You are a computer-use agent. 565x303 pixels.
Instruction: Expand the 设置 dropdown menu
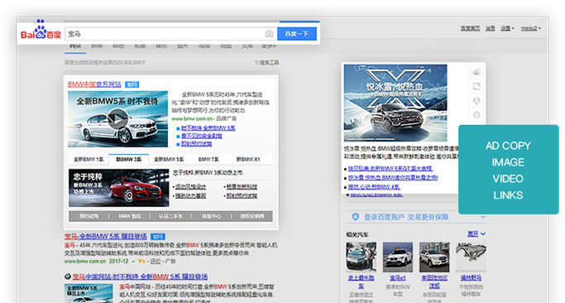coord(507,28)
